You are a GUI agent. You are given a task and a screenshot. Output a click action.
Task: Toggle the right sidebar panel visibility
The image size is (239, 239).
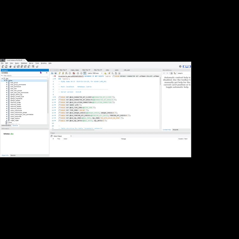click(189, 66)
